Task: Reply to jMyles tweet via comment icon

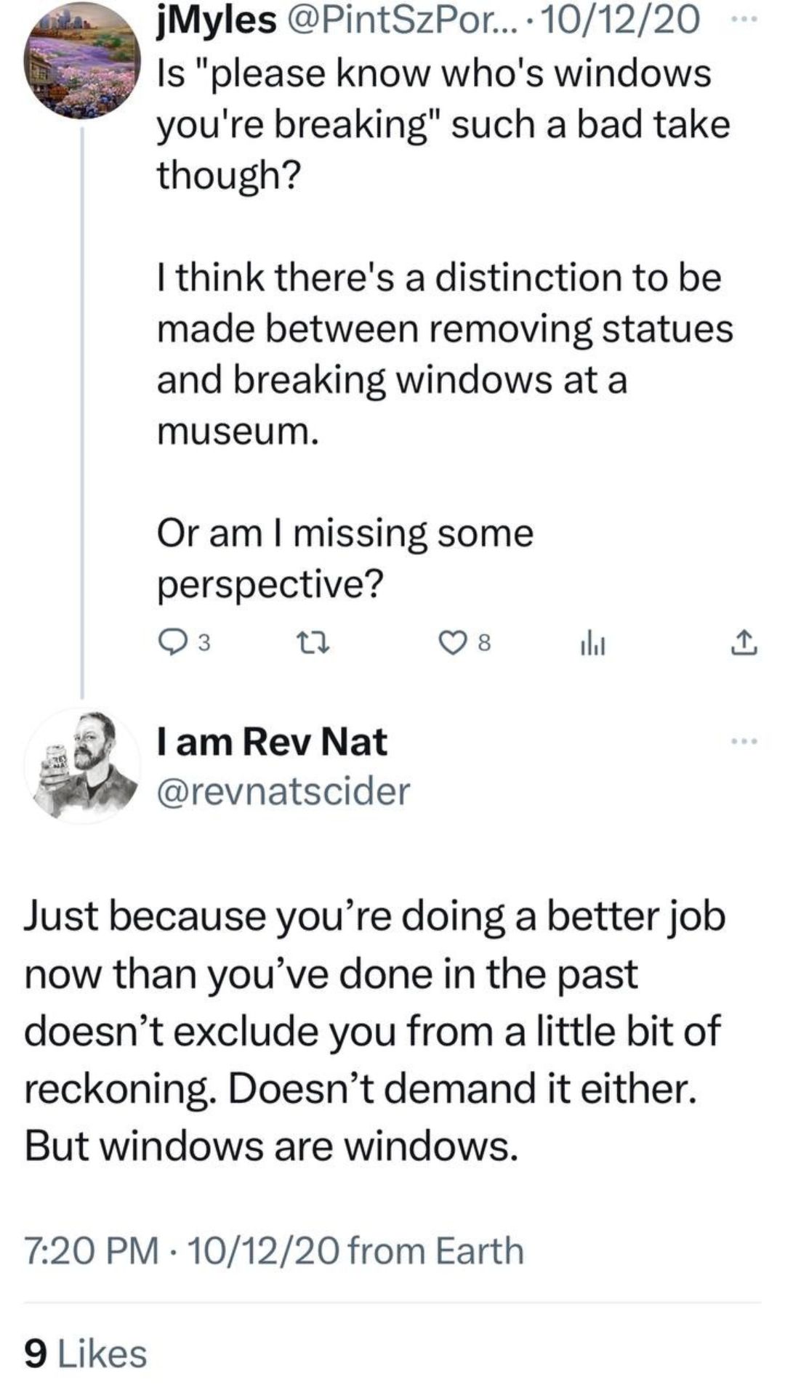Action: point(171,642)
